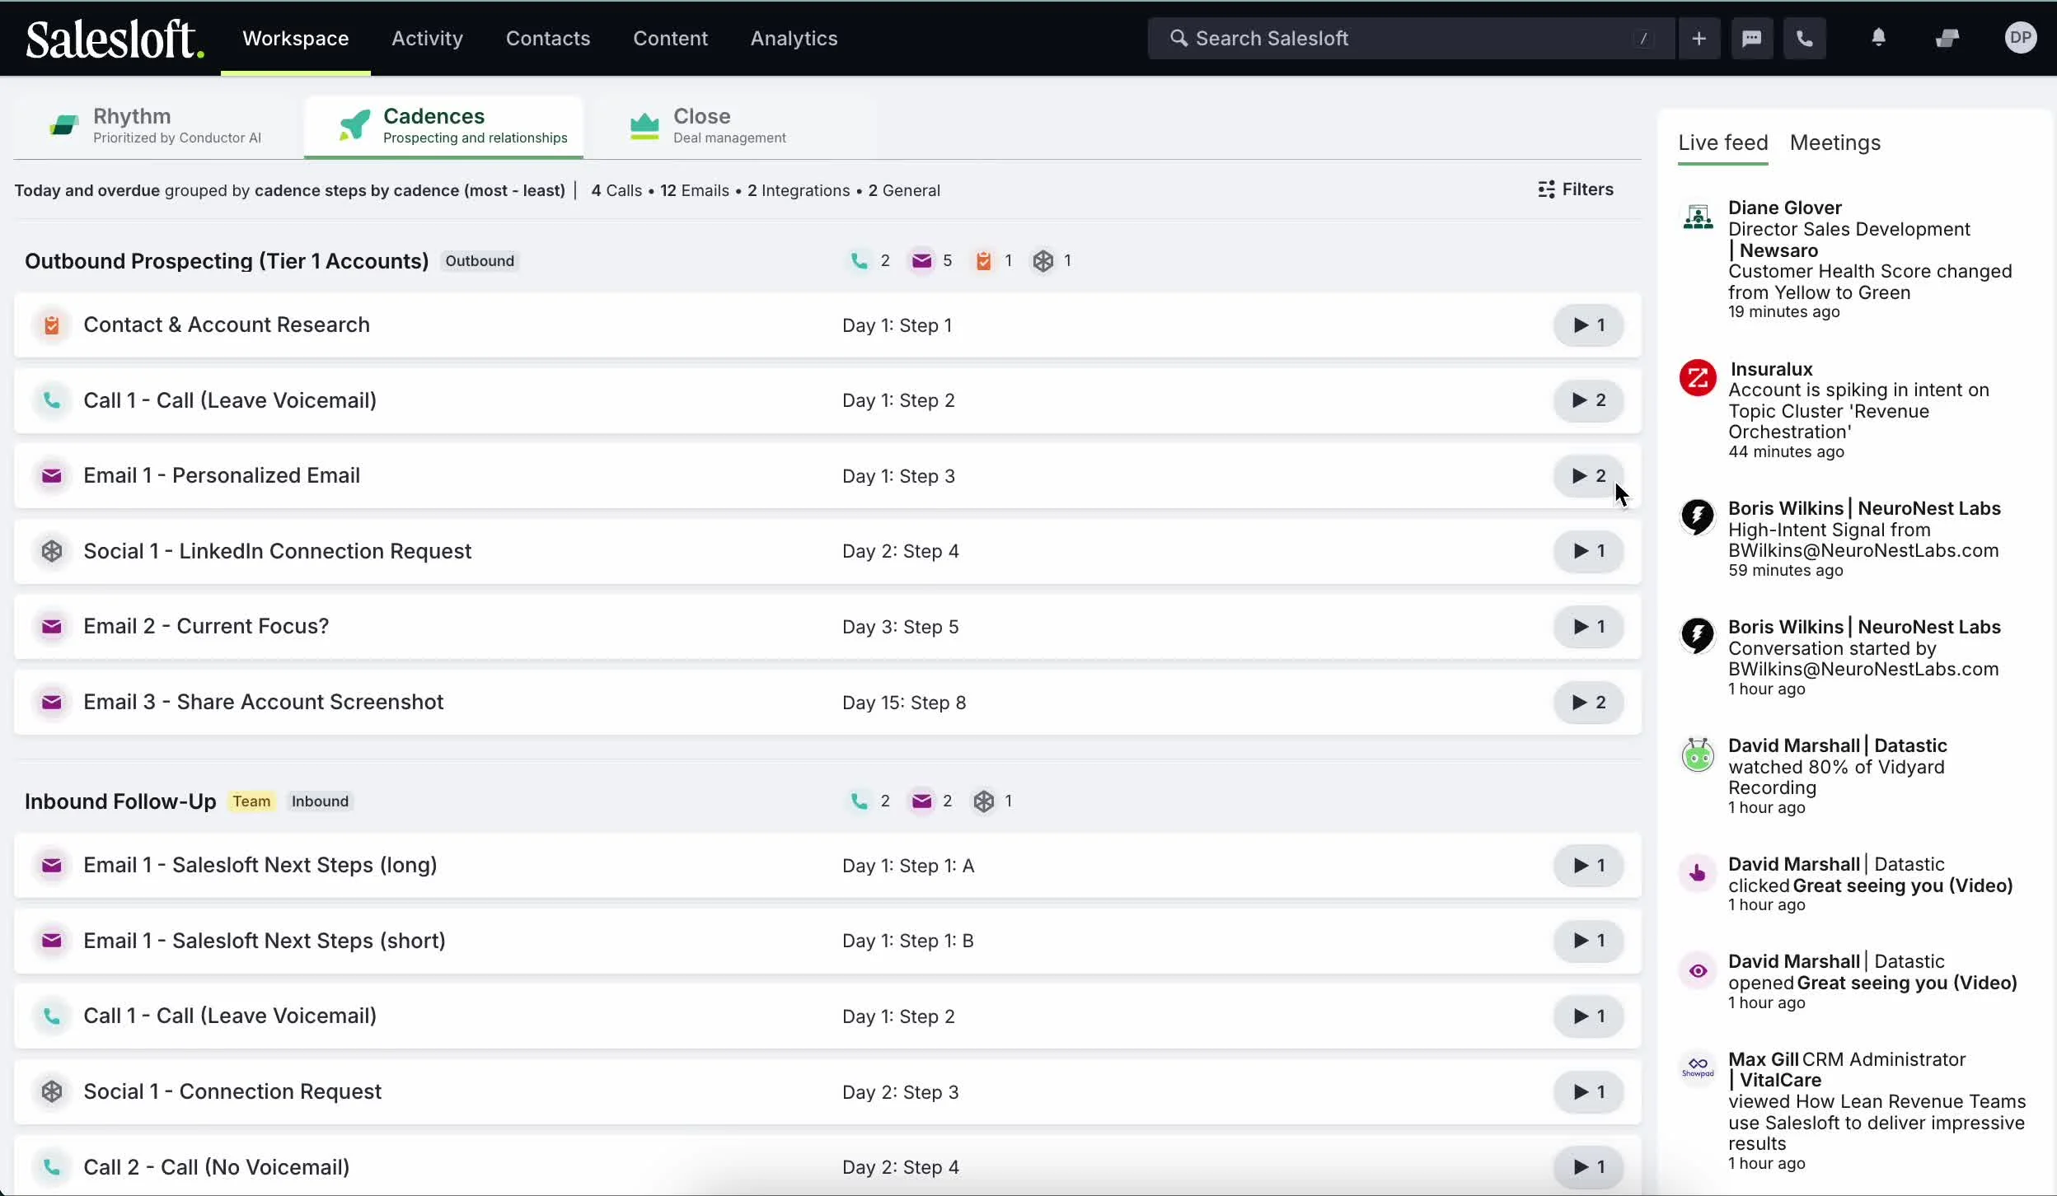The width and height of the screenshot is (2057, 1196).
Task: Click envelope icon for Salesloft Next Steps (long)
Action: click(x=52, y=866)
